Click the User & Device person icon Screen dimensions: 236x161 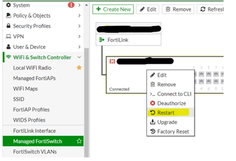point(9,47)
